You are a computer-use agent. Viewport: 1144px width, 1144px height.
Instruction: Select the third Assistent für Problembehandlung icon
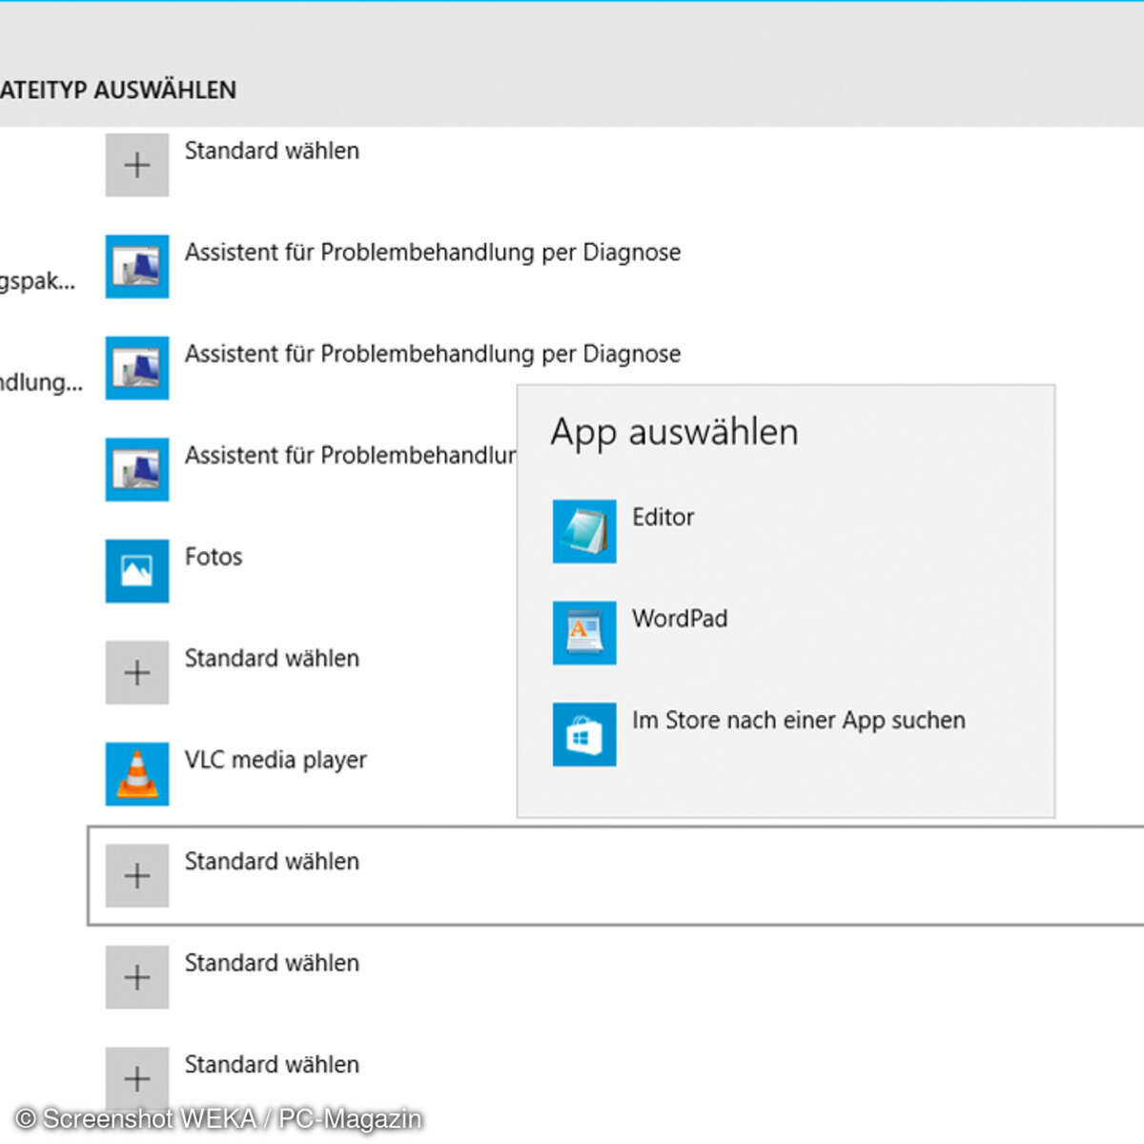pyautogui.click(x=136, y=469)
